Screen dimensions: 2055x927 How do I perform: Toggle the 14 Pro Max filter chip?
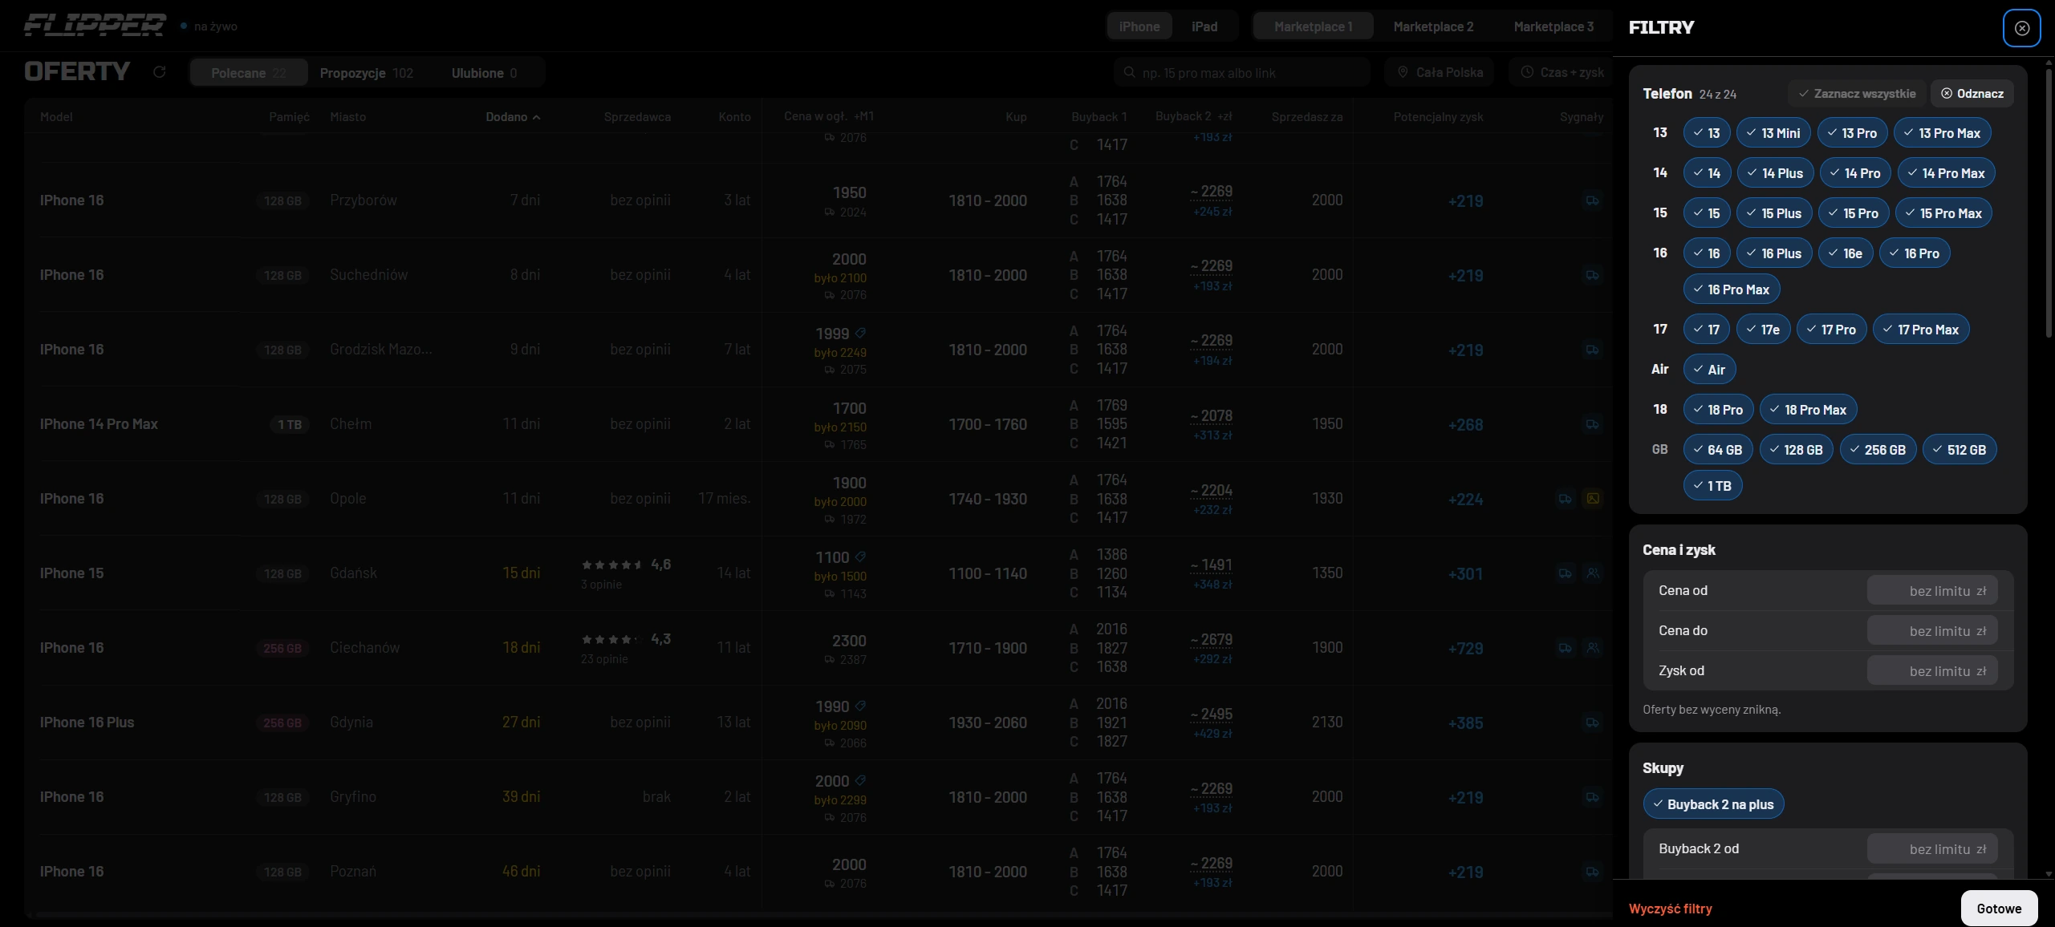[1946, 173]
